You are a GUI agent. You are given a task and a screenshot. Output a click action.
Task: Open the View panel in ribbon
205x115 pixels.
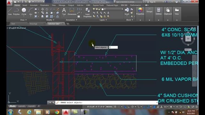click(x=177, y=11)
